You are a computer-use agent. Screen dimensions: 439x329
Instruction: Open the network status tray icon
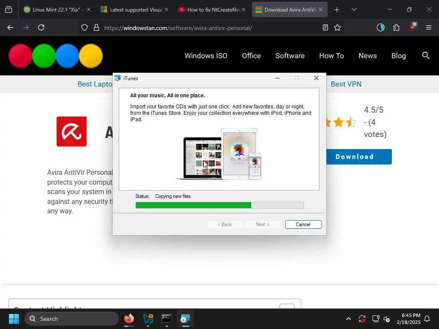(376, 319)
